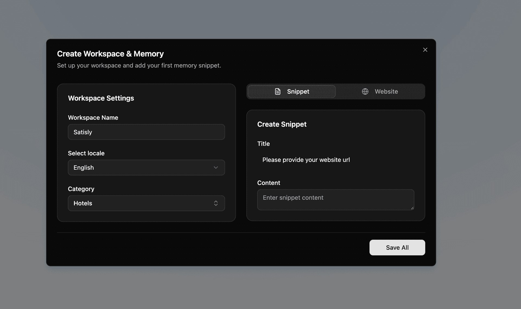This screenshot has width=521, height=309.
Task: Close the Create Workspace dialog with X
Action: coord(425,50)
